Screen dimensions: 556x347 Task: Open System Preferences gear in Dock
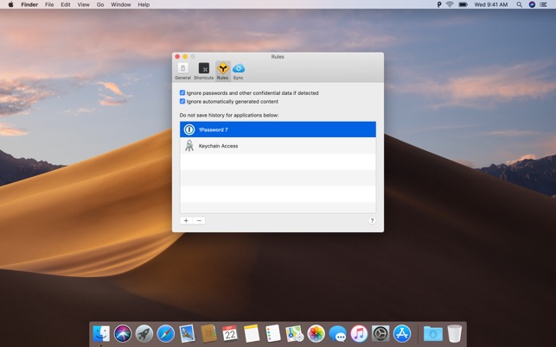click(380, 333)
